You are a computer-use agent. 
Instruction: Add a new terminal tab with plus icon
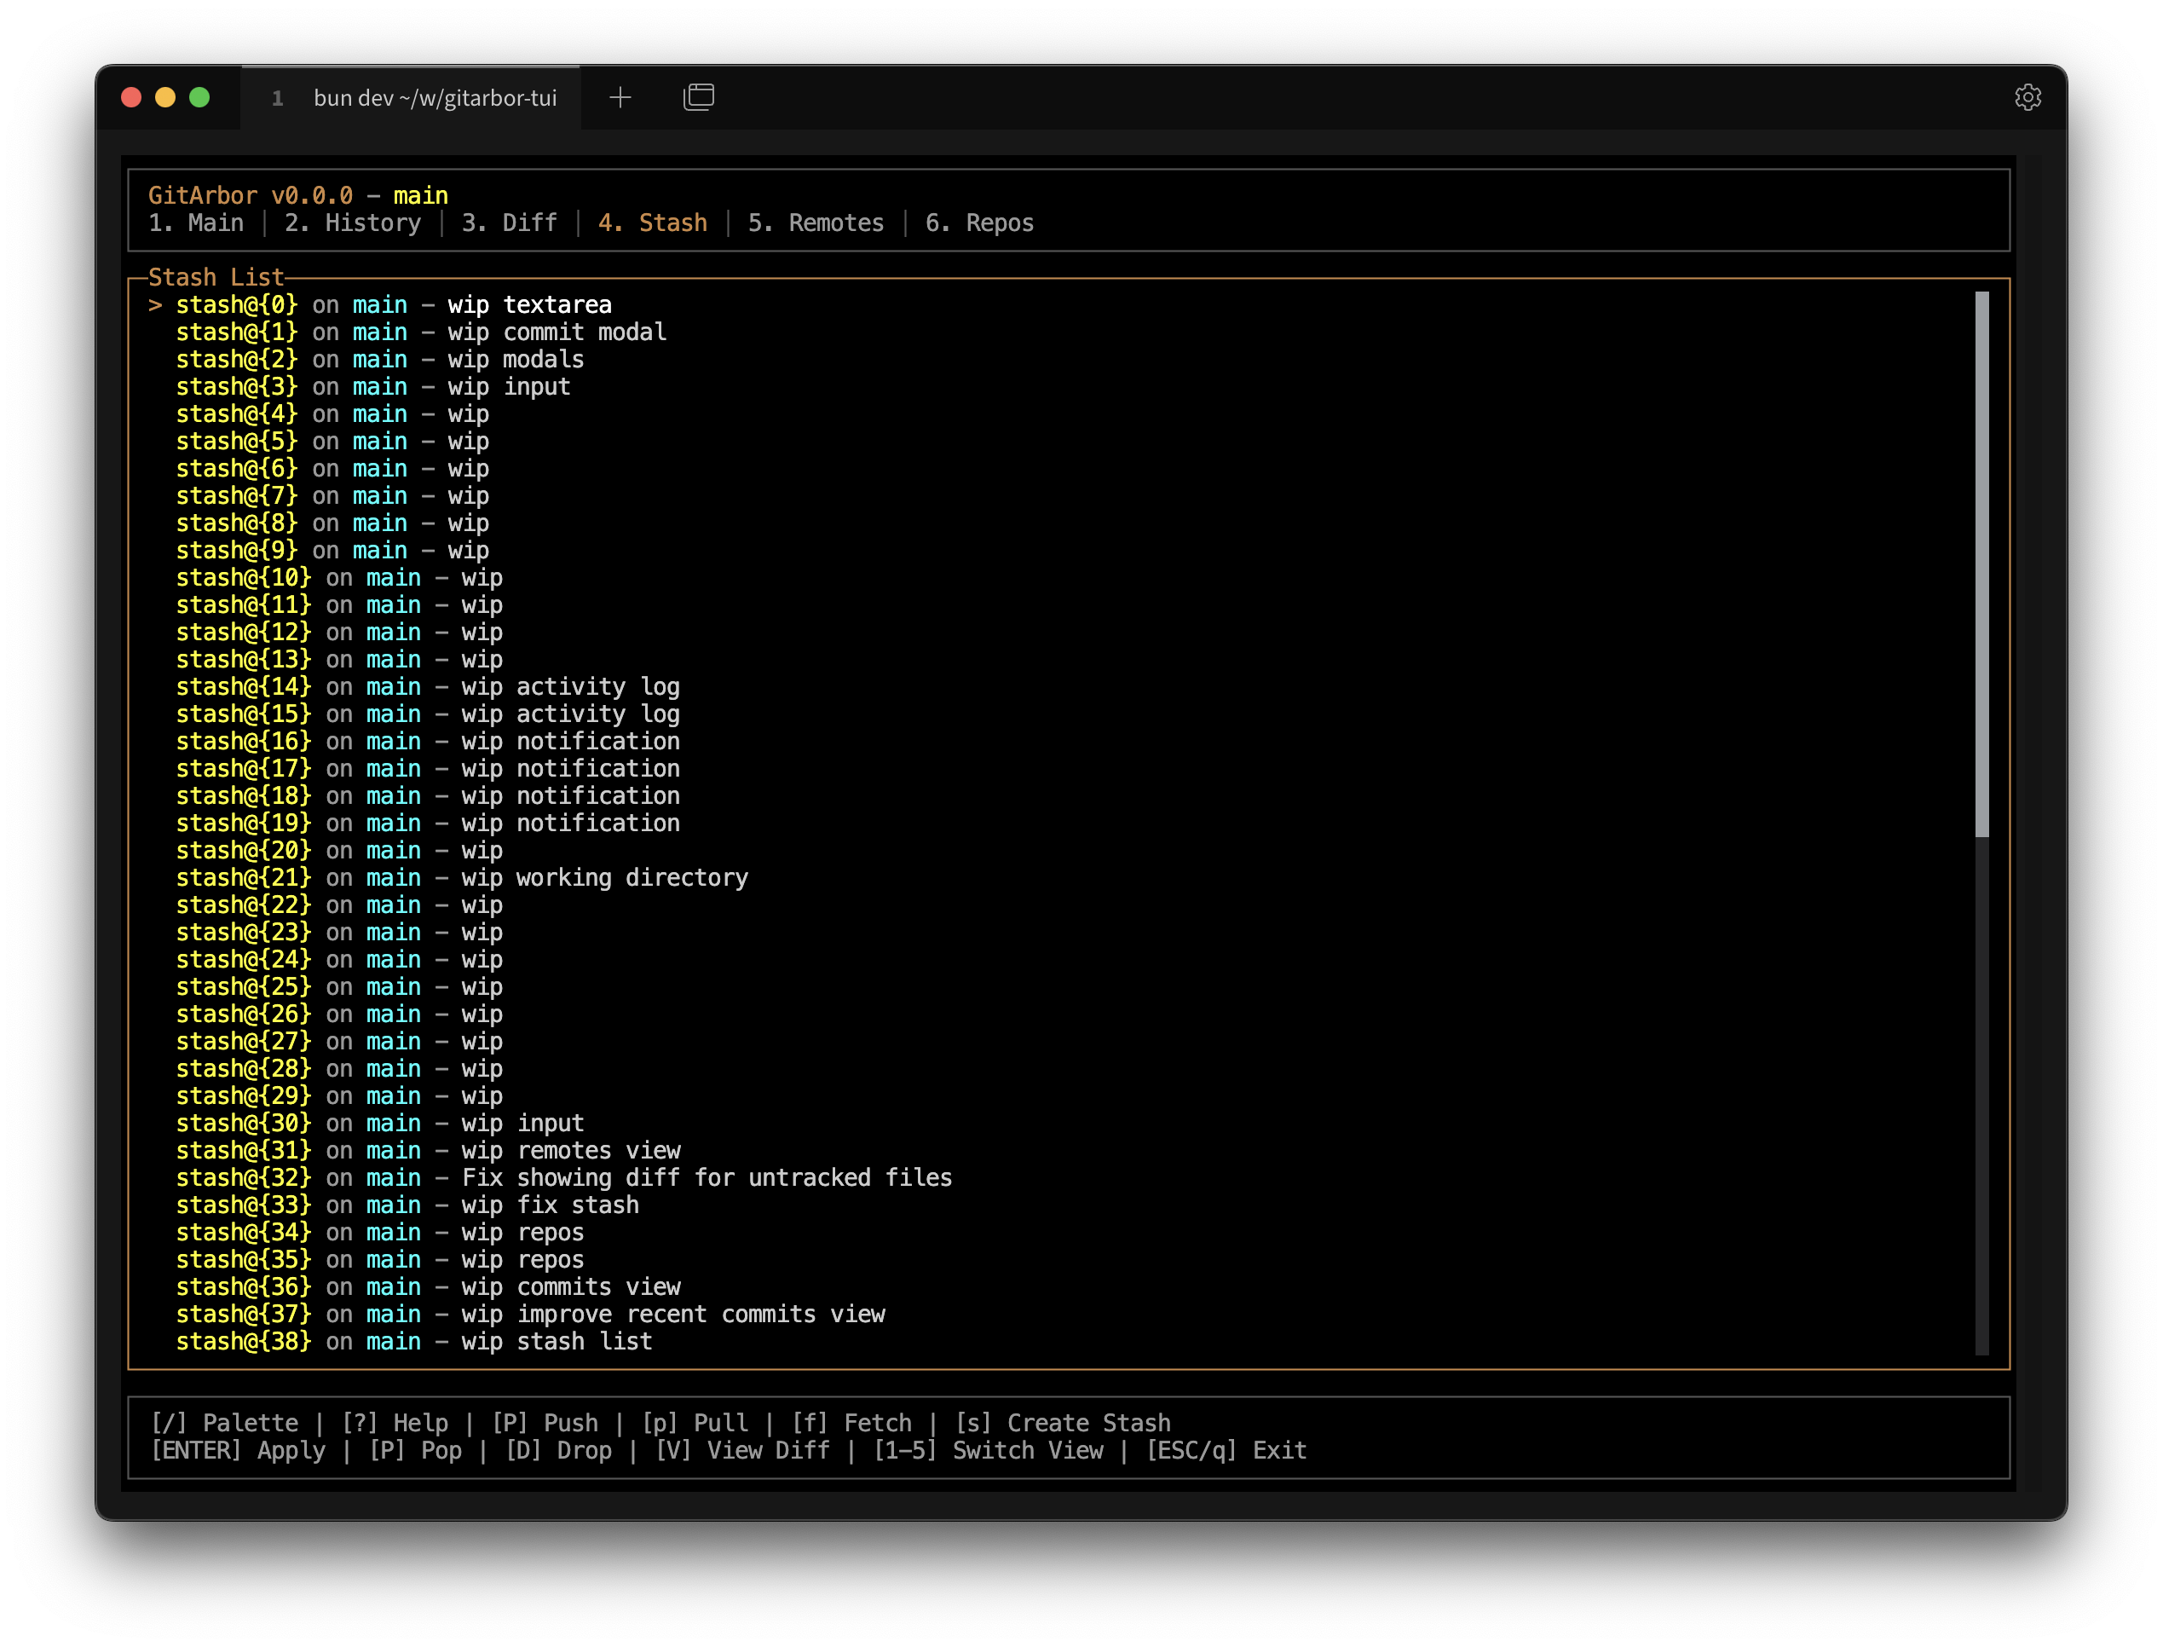click(620, 97)
